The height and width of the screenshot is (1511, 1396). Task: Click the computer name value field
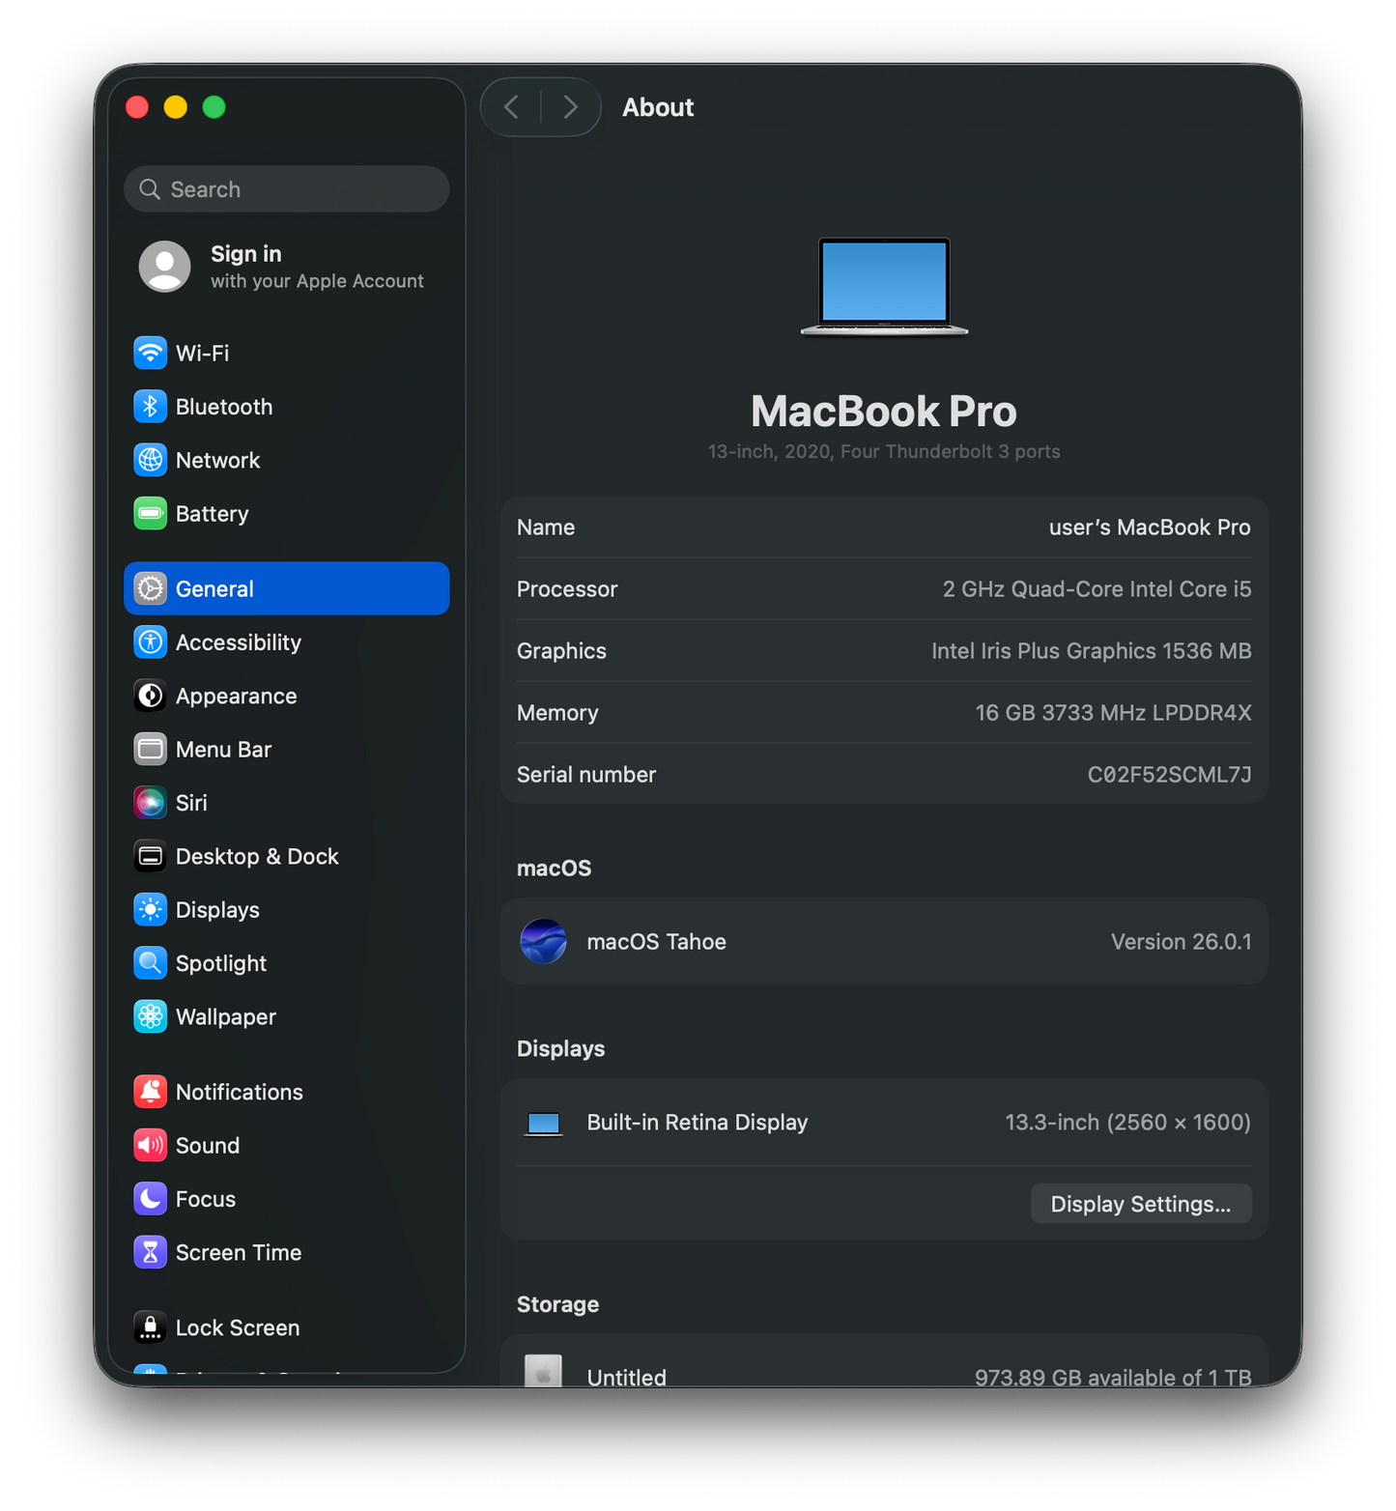(1149, 527)
